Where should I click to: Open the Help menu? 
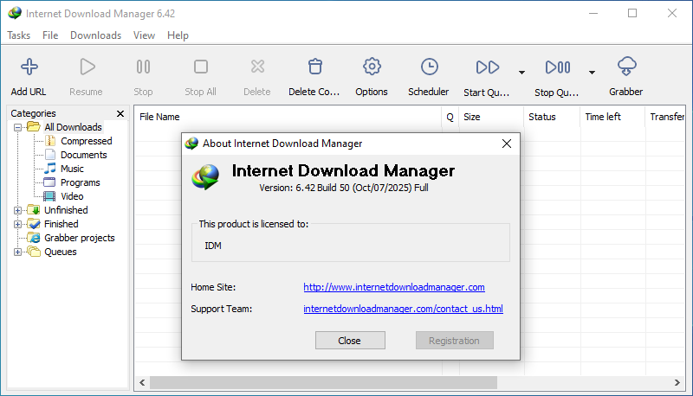[178, 35]
